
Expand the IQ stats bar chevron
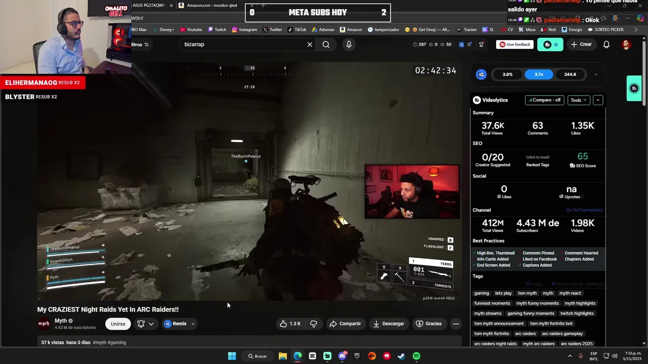(595, 74)
